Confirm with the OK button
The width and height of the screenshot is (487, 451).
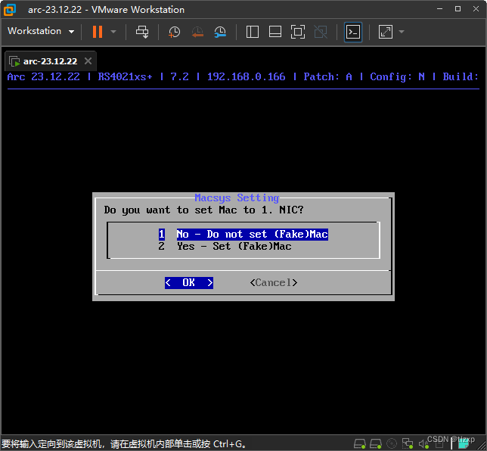189,282
